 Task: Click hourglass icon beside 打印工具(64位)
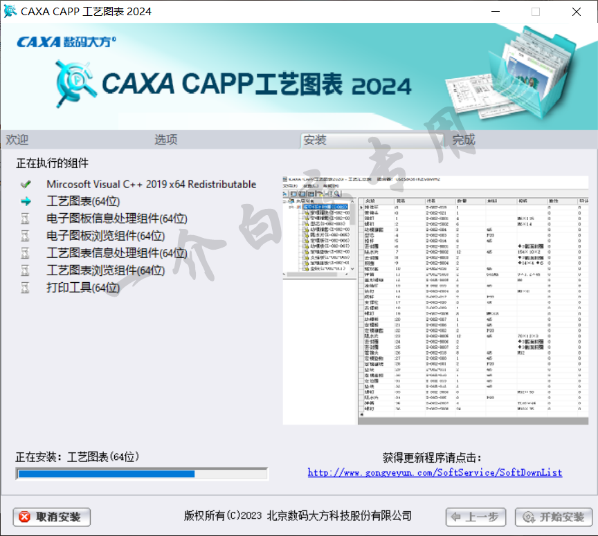(x=25, y=288)
